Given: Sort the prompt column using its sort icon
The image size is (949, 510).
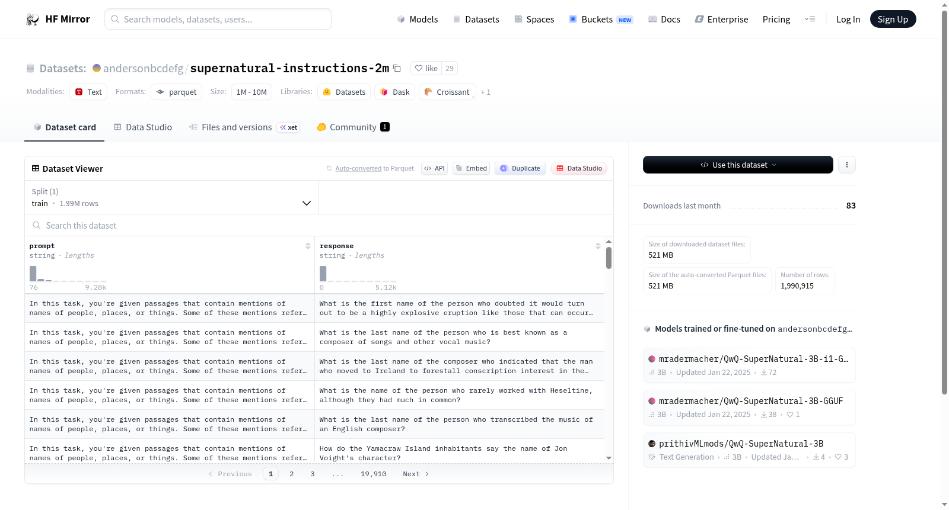Looking at the screenshot, I should tap(308, 246).
